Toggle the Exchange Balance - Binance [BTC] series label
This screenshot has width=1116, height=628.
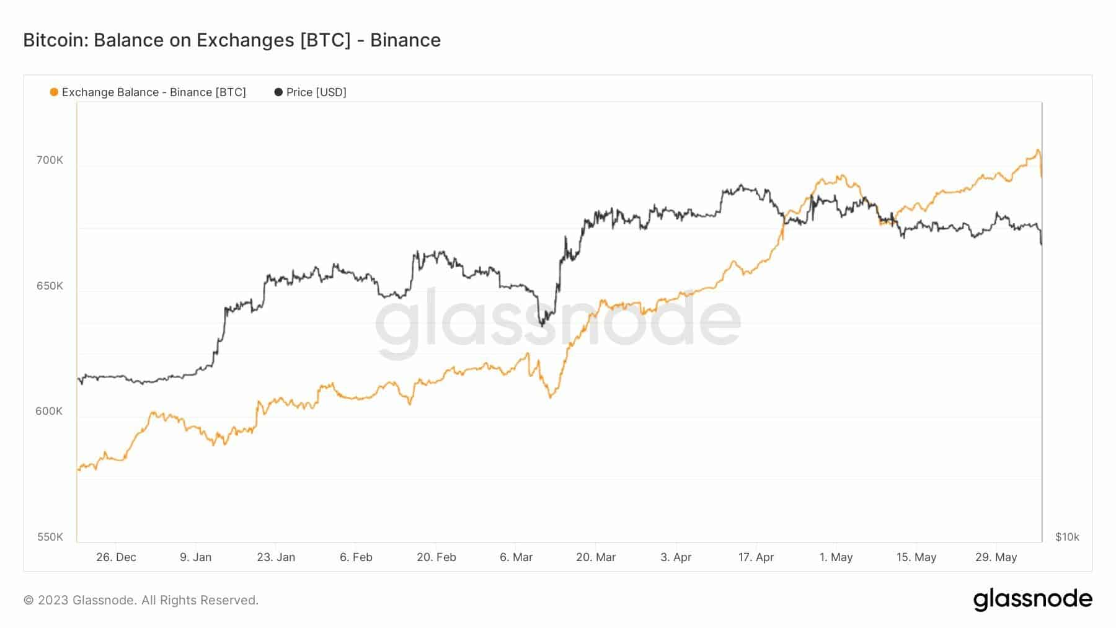click(154, 92)
